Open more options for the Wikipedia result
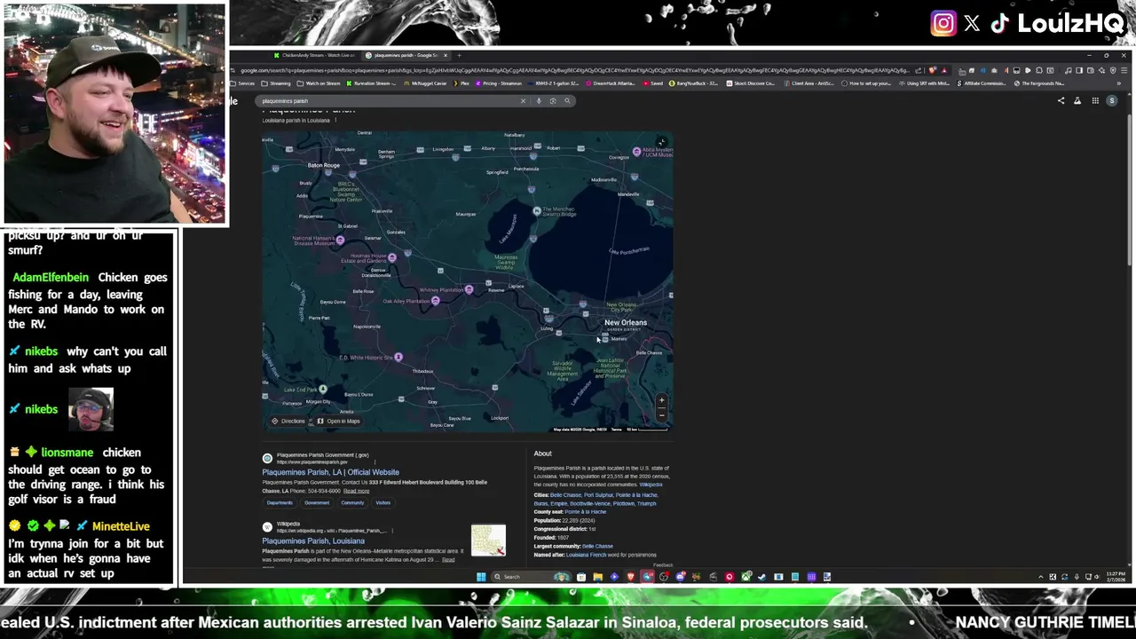Image resolution: width=1136 pixels, height=639 pixels. (x=390, y=530)
